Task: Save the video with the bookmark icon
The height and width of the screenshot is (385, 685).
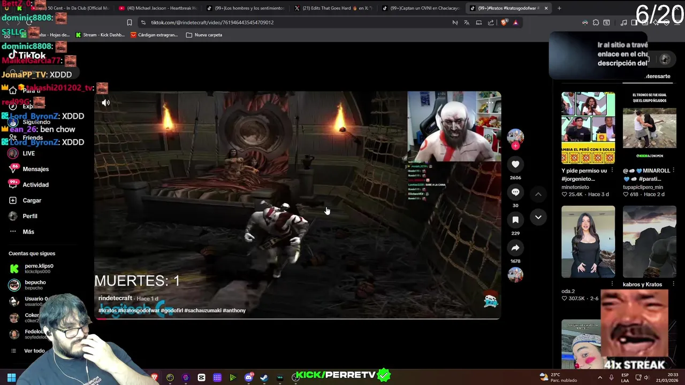Action: 515,220
